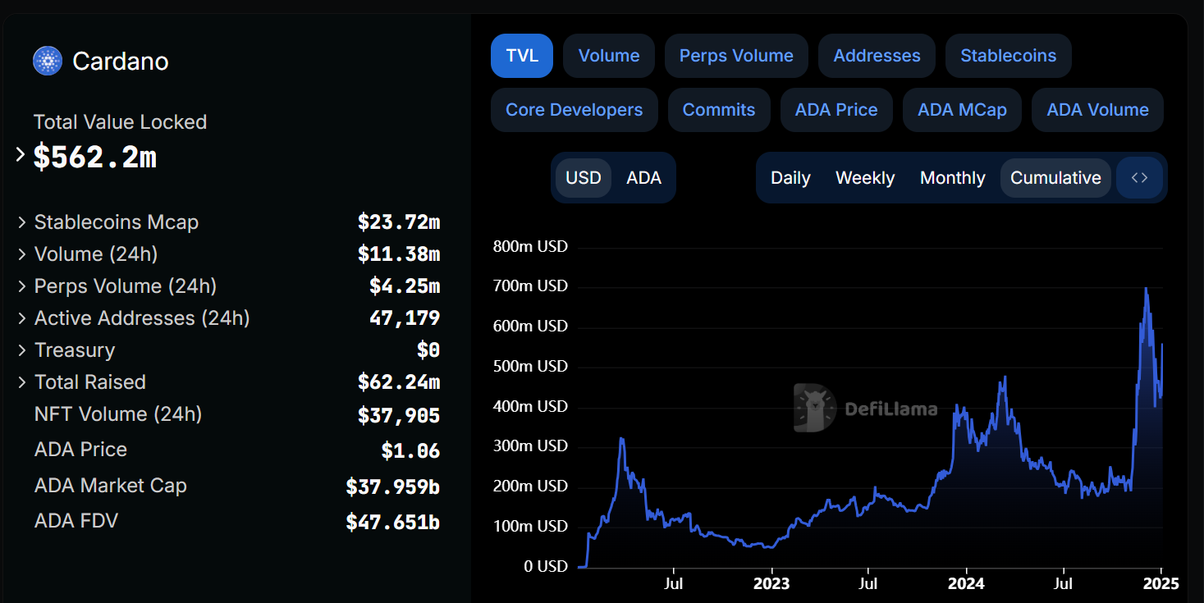The height and width of the screenshot is (603, 1204).
Task: Click the 800m USD axis label
Action: 530,246
